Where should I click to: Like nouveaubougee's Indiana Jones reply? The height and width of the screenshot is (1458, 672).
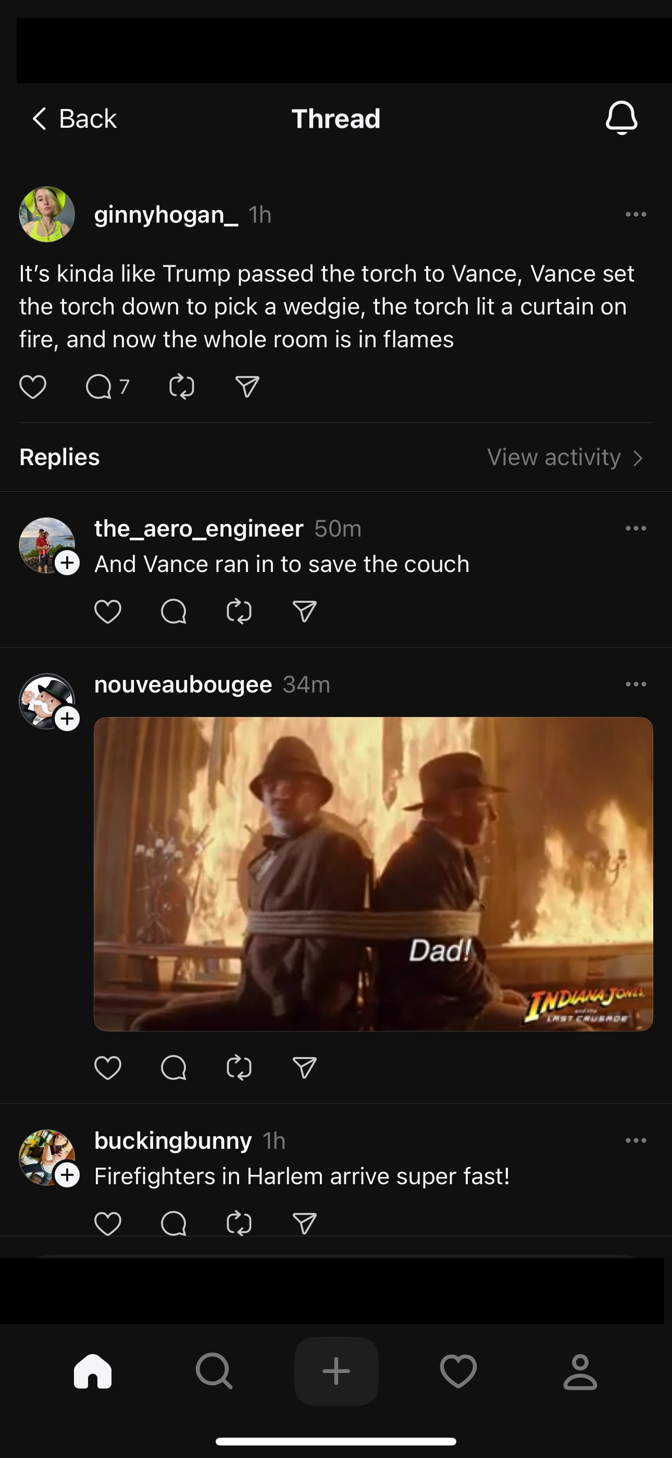point(107,1067)
